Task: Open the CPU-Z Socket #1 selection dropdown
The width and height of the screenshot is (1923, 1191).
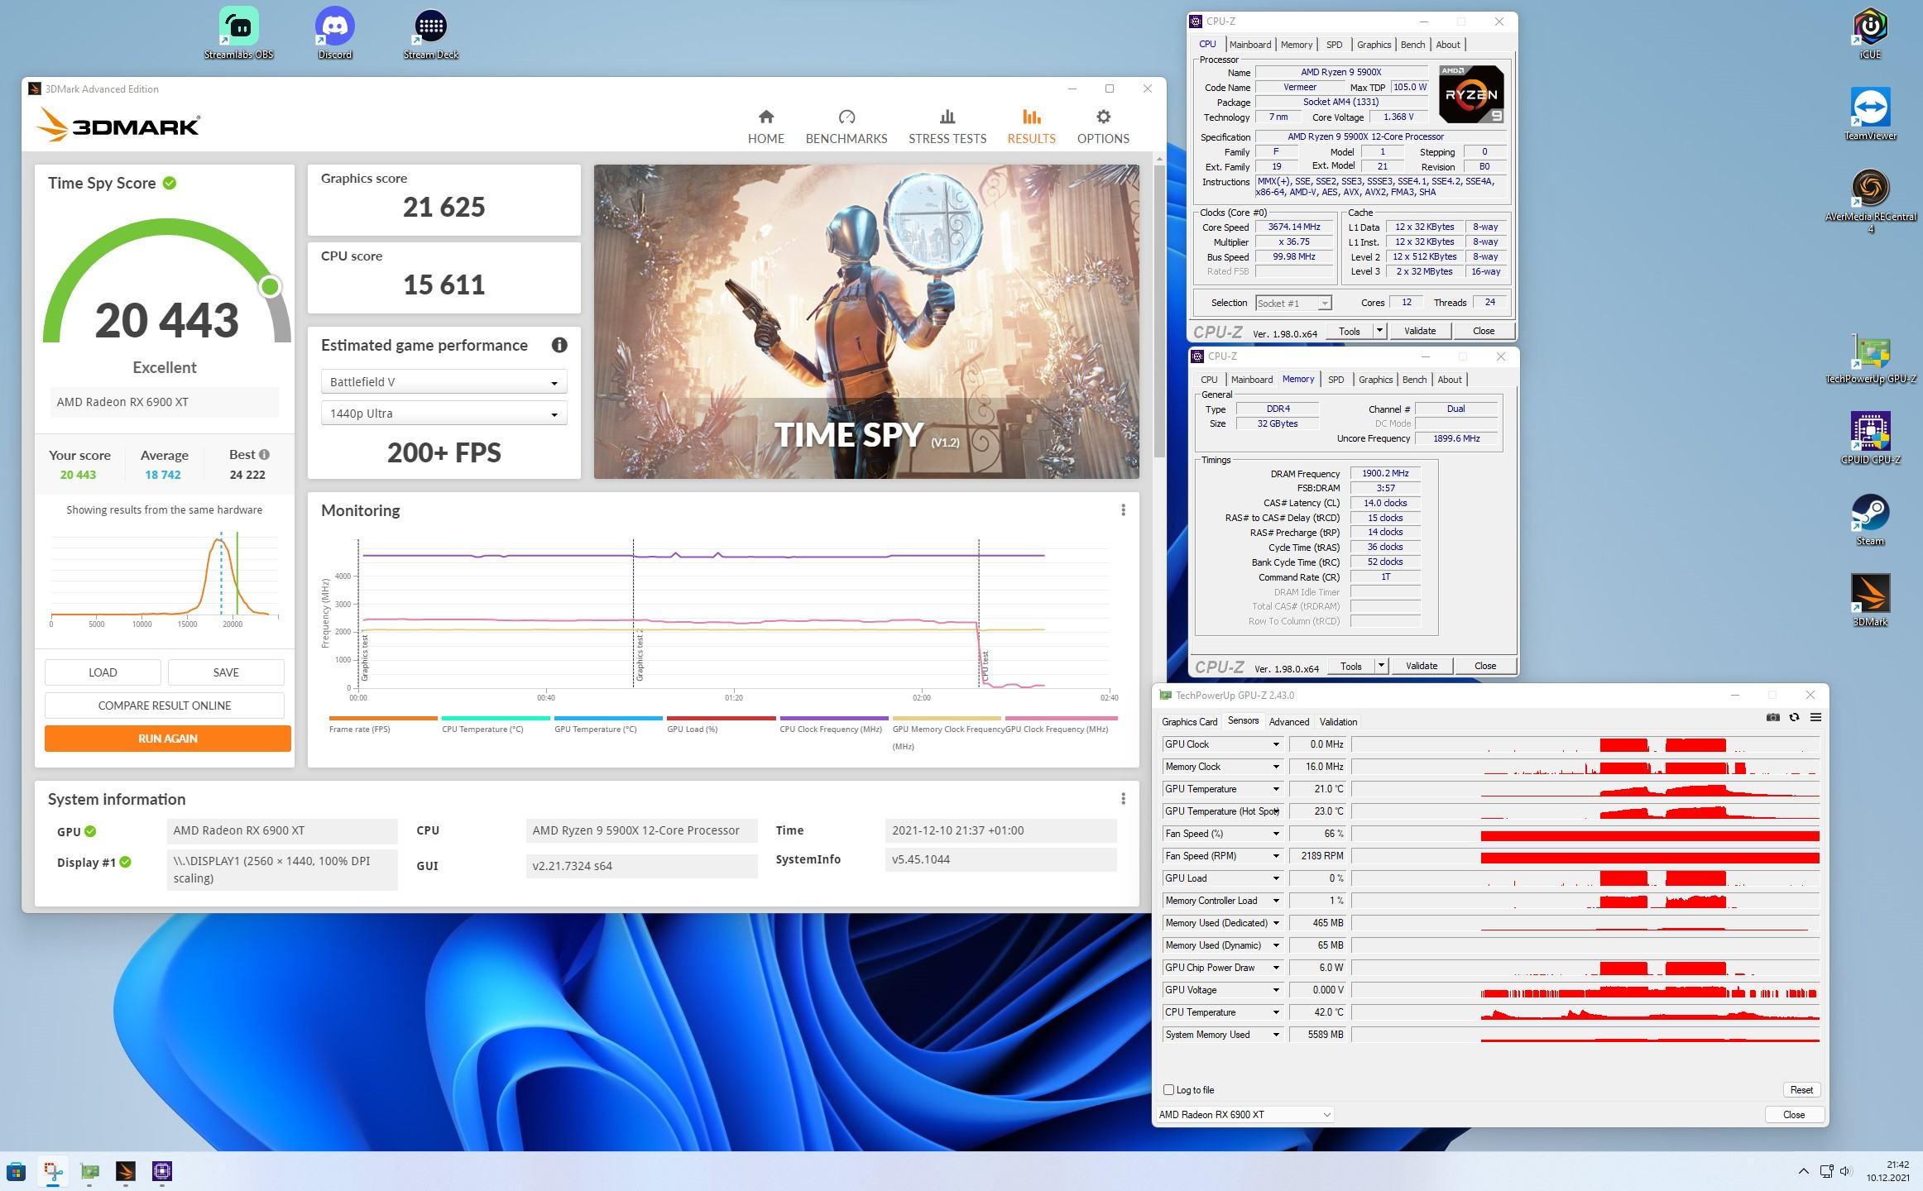Action: click(1293, 304)
